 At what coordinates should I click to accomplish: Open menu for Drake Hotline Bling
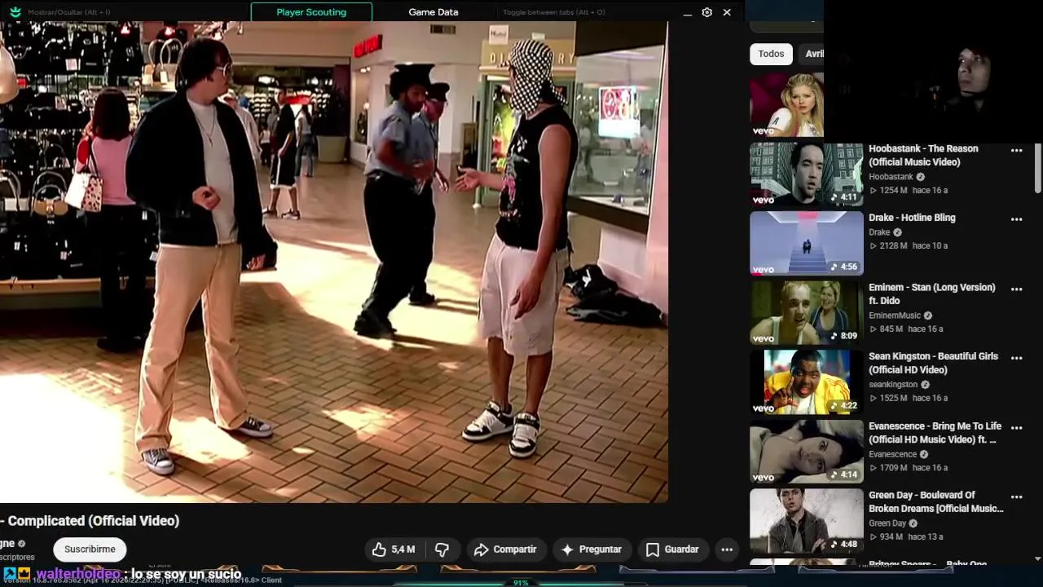[1016, 219]
